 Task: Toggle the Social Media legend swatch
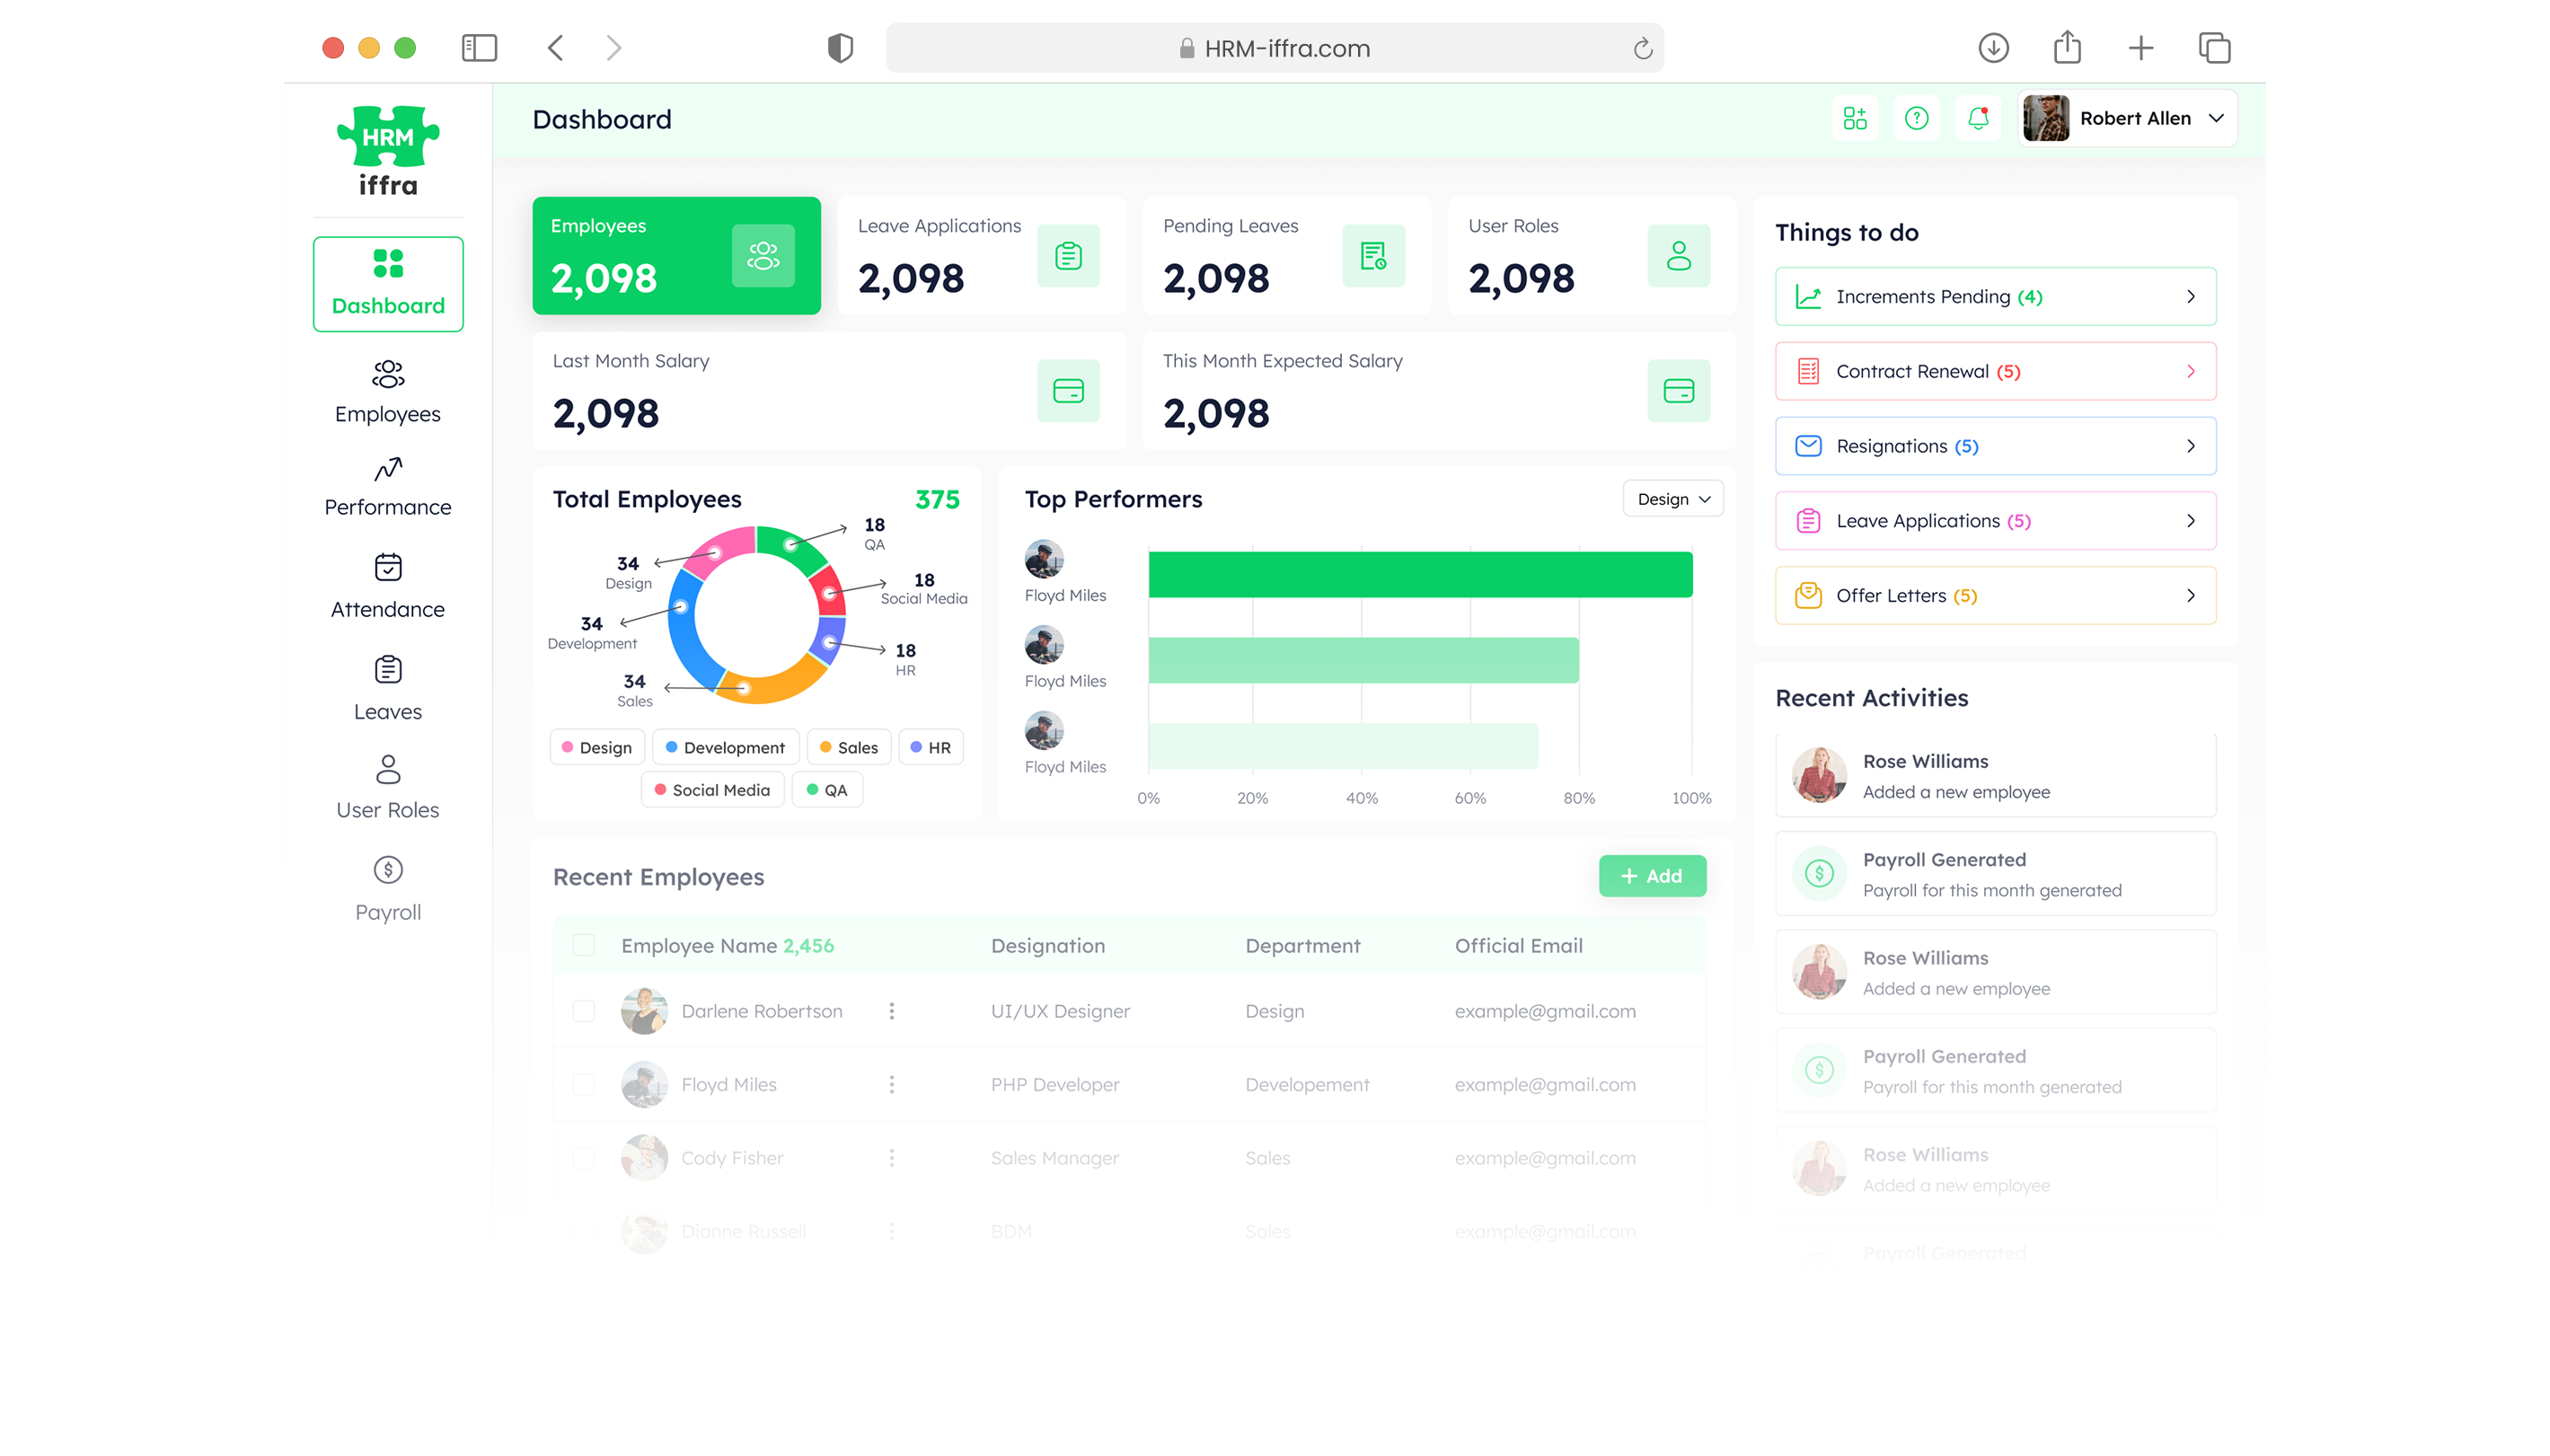pyautogui.click(x=660, y=790)
